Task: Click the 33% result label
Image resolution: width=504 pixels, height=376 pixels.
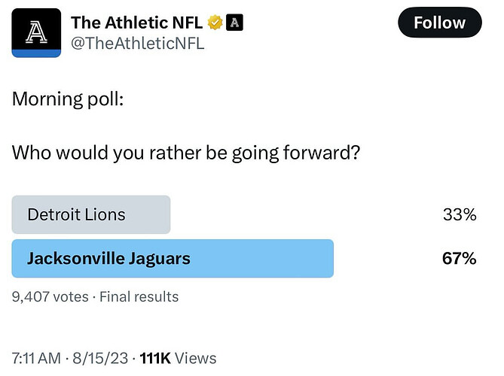Action: tap(460, 214)
